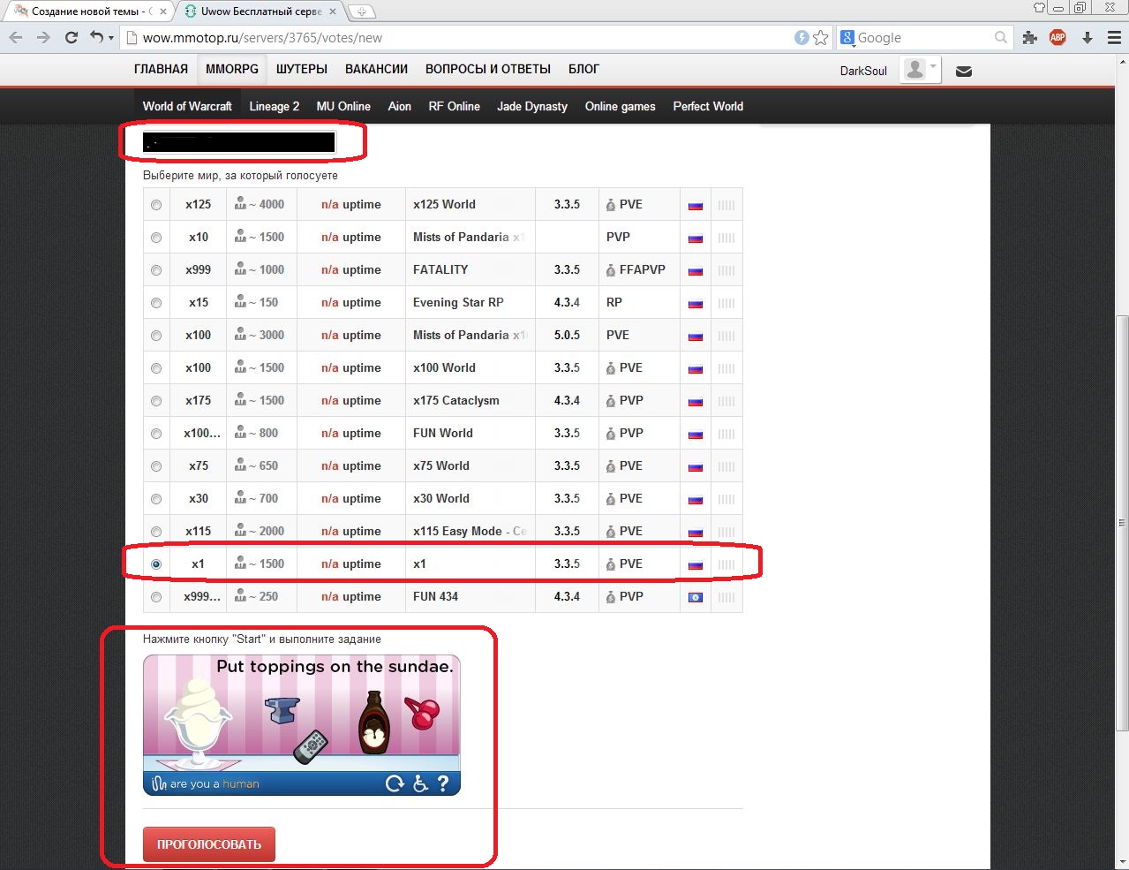Open a new browser tab
1129x870 pixels.
tap(361, 11)
